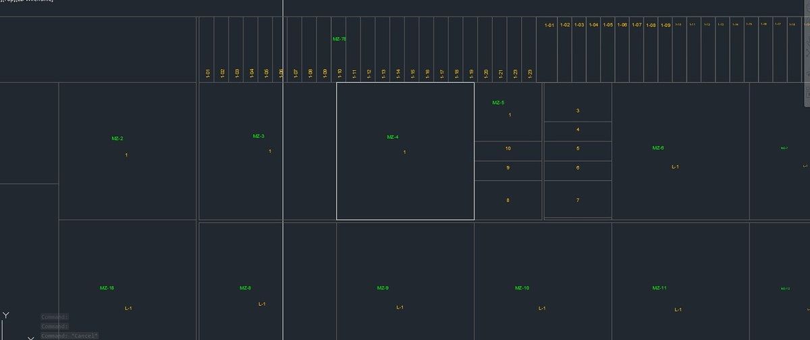
Task: Click the Command: *Cancel* history line
Action: [x=70, y=335]
